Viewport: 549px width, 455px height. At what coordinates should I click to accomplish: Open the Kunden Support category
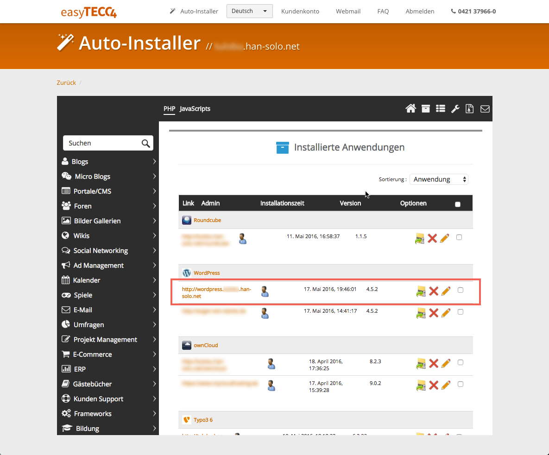(x=108, y=399)
